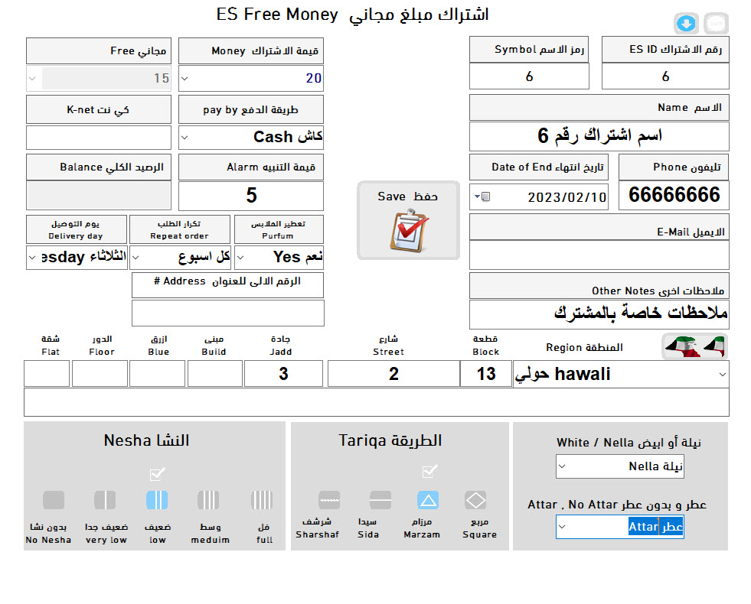The width and height of the screenshot is (751, 604).
Task: Select the Square folding icon
Action: [x=475, y=500]
